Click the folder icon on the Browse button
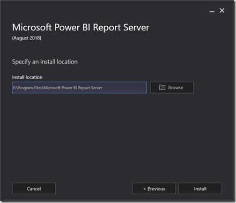The height and width of the screenshot is (203, 236). pos(162,87)
